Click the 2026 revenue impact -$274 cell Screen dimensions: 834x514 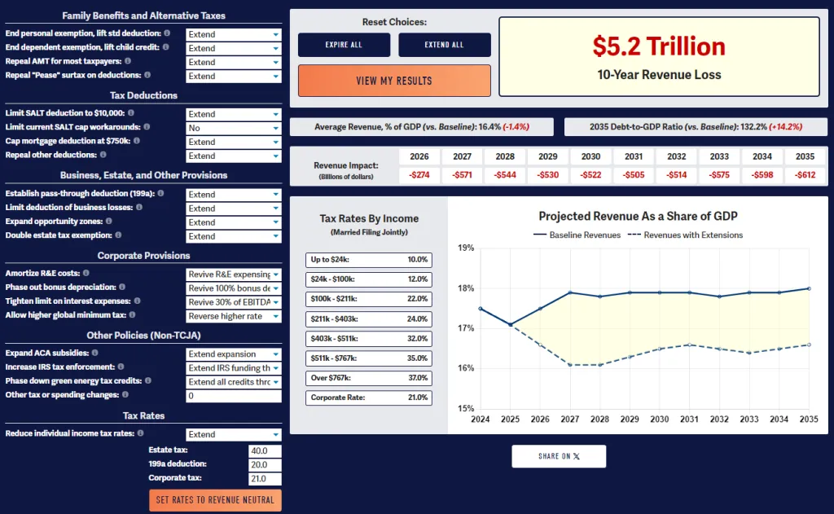tap(419, 175)
